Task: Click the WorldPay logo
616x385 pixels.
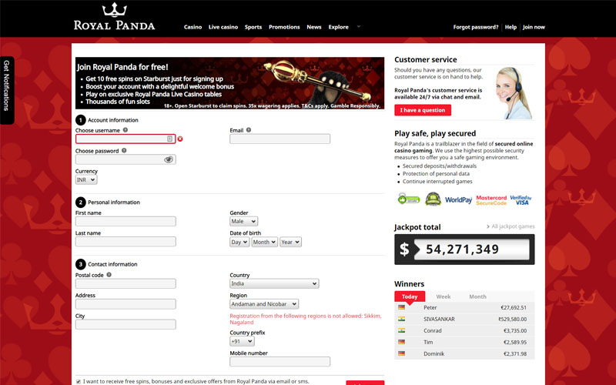Action: (458, 200)
